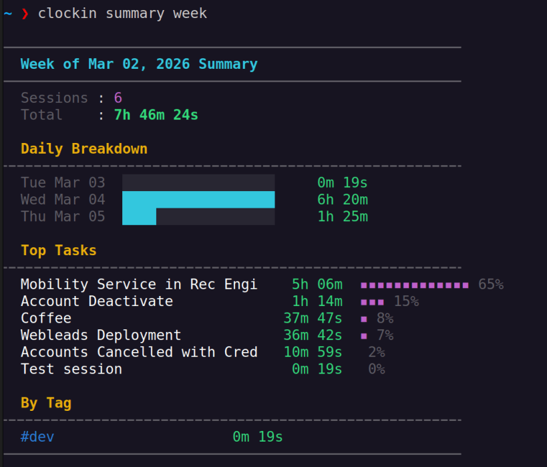
Task: Click the 'clockin summary week' command text
Action: click(122, 13)
